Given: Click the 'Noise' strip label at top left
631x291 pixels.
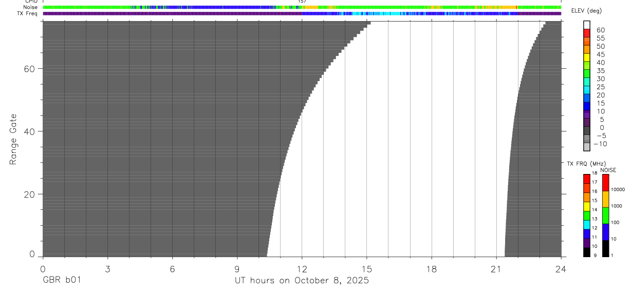Looking at the screenshot, I should (x=30, y=7).
